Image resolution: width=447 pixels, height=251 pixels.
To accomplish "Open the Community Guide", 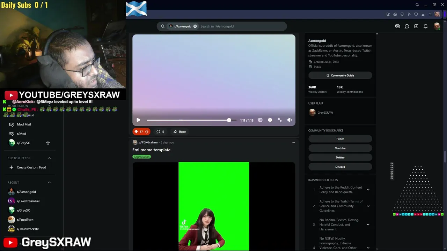I will pos(340,75).
